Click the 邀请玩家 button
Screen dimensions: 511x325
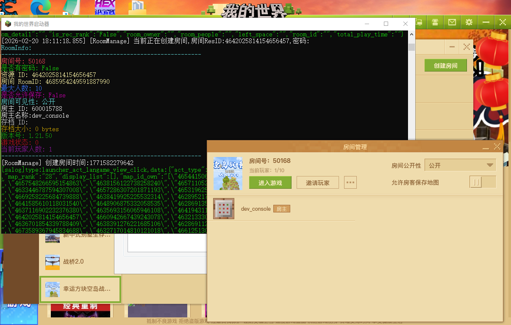[317, 183]
